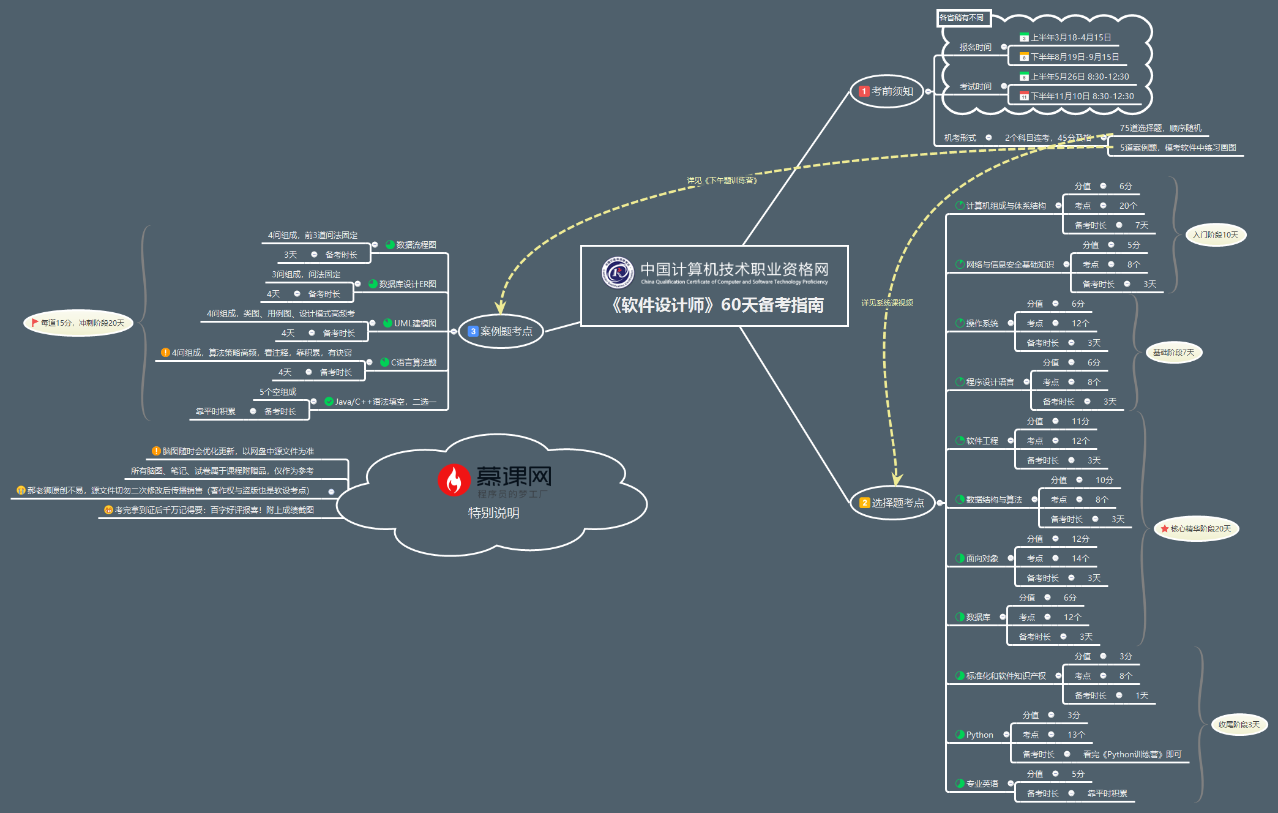Select the central topic 《软件设计师》60天备考指南
Viewport: 1278px width, 813px height.
tap(714, 286)
